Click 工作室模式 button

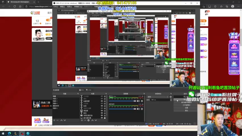pos(186,105)
